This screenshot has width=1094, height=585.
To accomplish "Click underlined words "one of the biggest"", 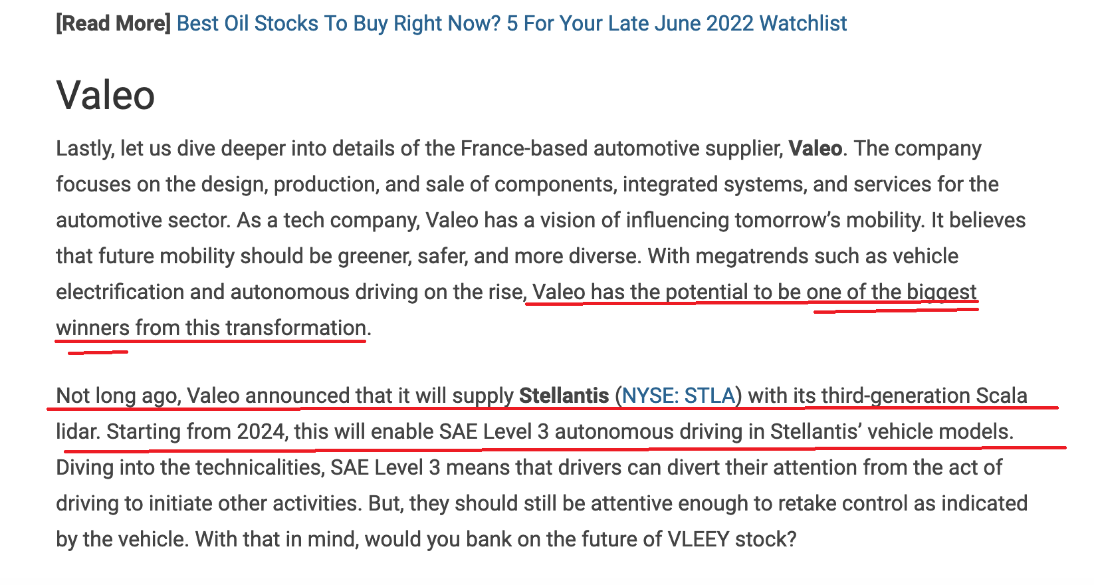I will tap(892, 292).
